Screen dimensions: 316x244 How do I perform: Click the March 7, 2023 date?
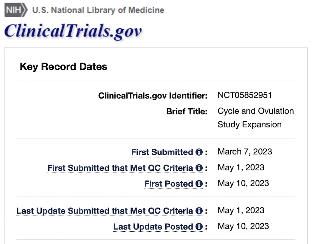coord(245,151)
